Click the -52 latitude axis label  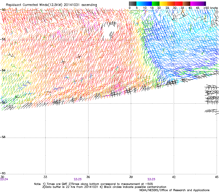(3, 39)
